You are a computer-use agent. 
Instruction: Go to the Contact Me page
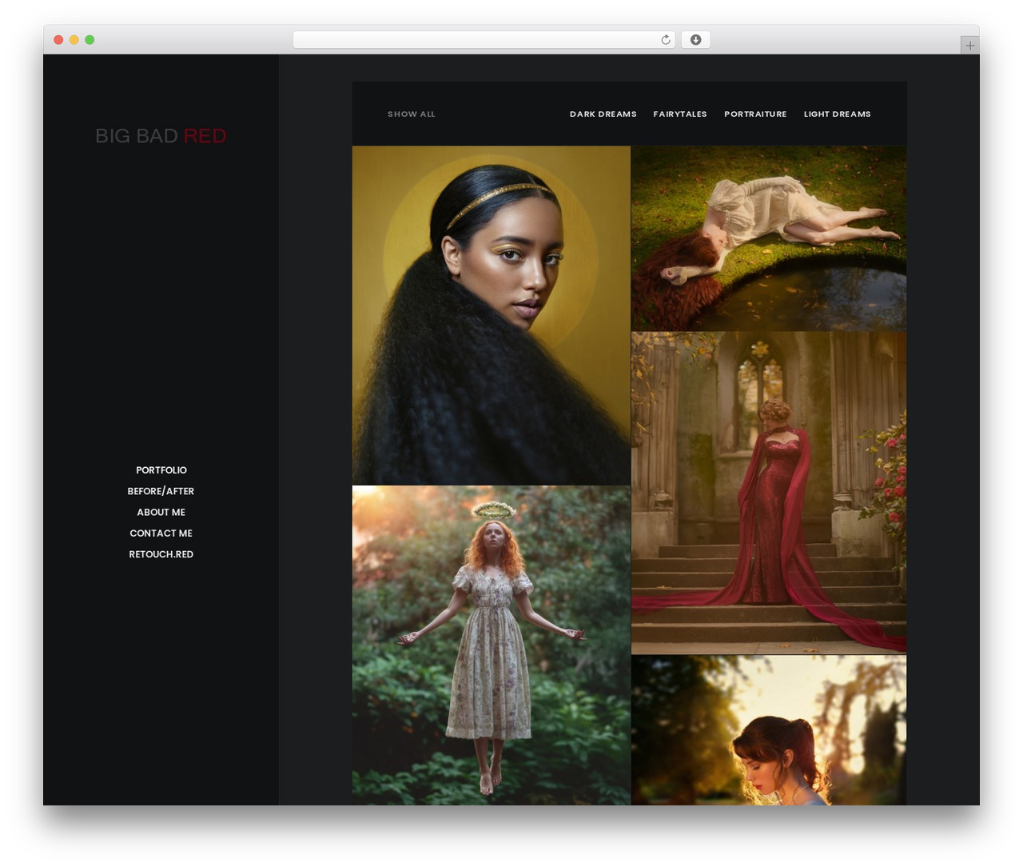(161, 533)
